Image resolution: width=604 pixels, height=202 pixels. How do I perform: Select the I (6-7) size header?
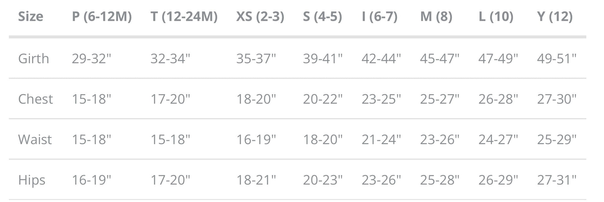tap(380, 16)
